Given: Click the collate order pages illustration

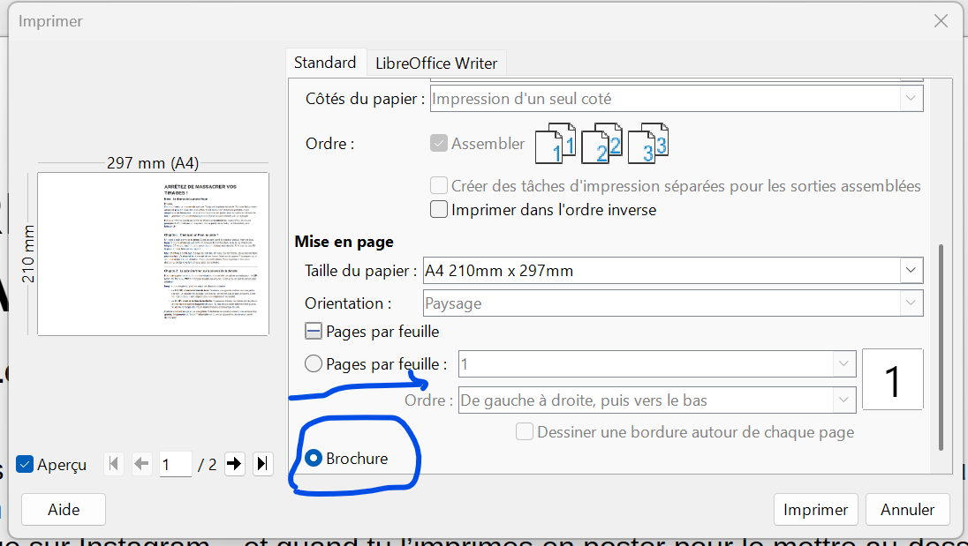Looking at the screenshot, I should [x=601, y=144].
